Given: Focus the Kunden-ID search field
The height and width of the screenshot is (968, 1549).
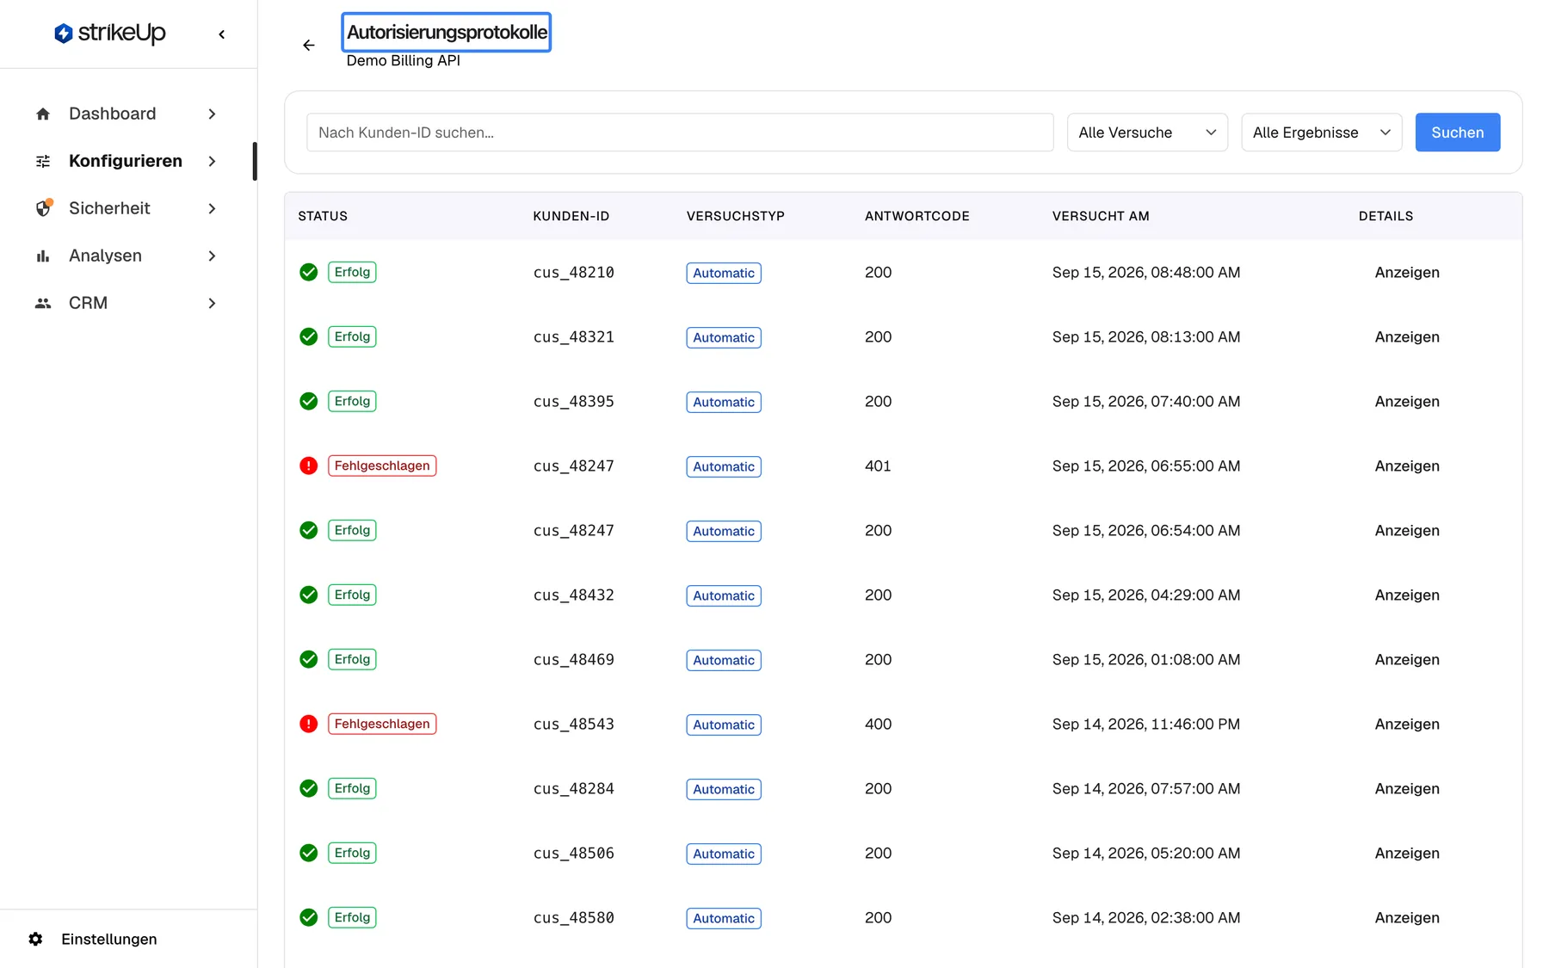Looking at the screenshot, I should (680, 133).
